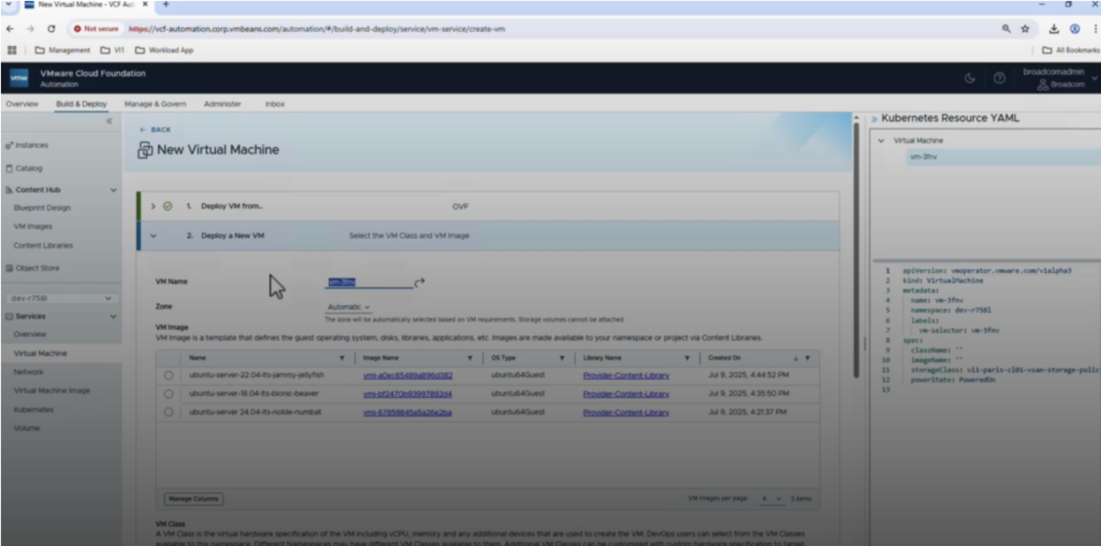Expand step 1 Deploy VM from
The image size is (1101, 546).
click(x=153, y=206)
